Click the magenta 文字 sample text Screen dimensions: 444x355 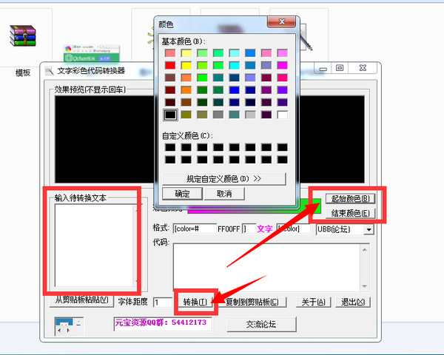pyautogui.click(x=265, y=229)
